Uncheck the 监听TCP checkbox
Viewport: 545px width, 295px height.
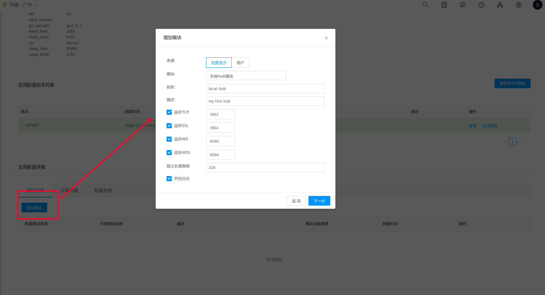(169, 112)
